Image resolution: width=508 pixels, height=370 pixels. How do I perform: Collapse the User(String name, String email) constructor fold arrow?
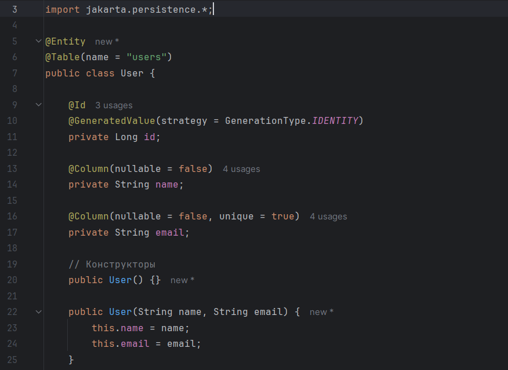click(x=38, y=312)
